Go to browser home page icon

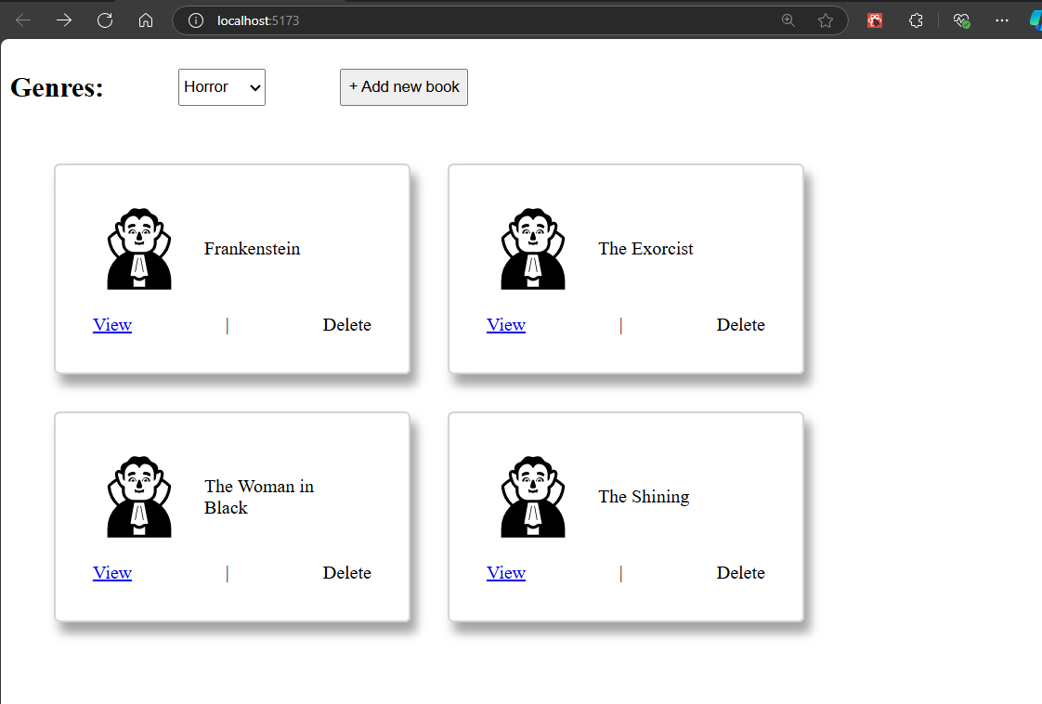146,20
